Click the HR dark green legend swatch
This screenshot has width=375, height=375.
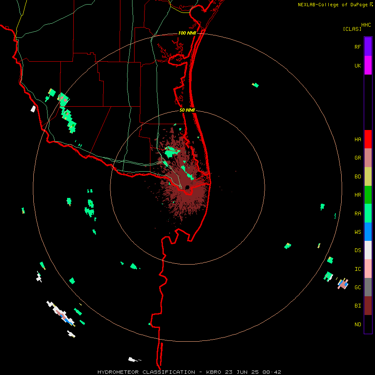click(x=368, y=195)
